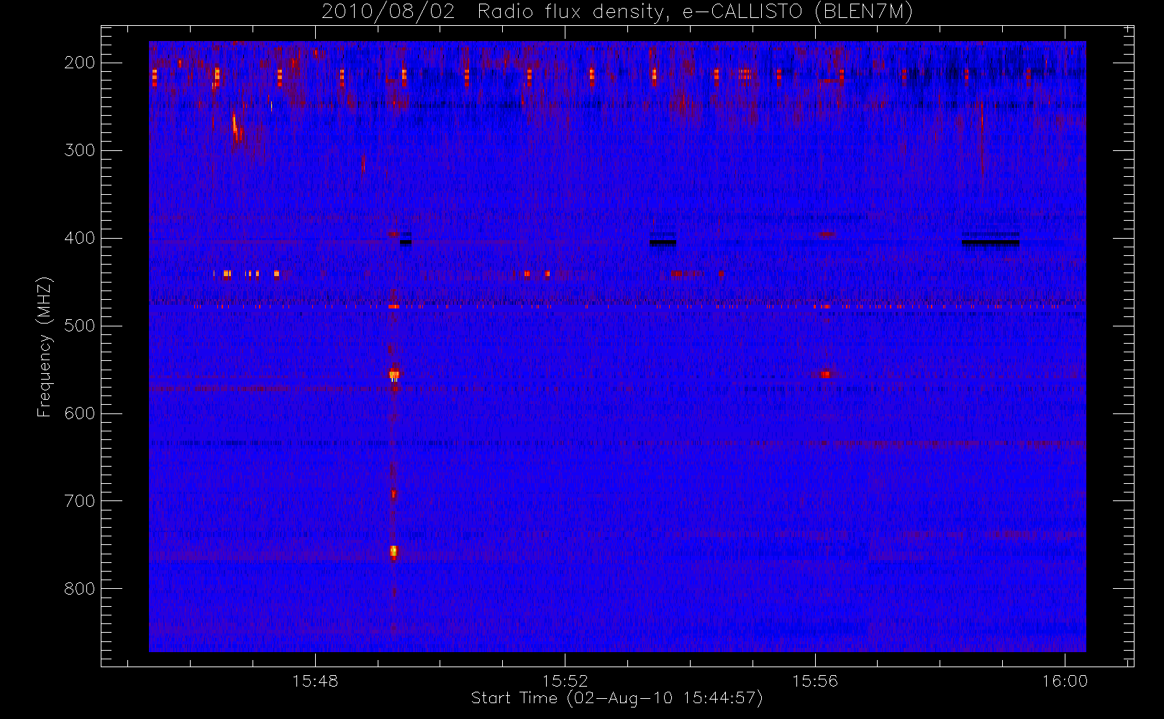The width and height of the screenshot is (1164, 719).
Task: Click the red spot near 555 MHz at 15:56
Action: coord(825,374)
